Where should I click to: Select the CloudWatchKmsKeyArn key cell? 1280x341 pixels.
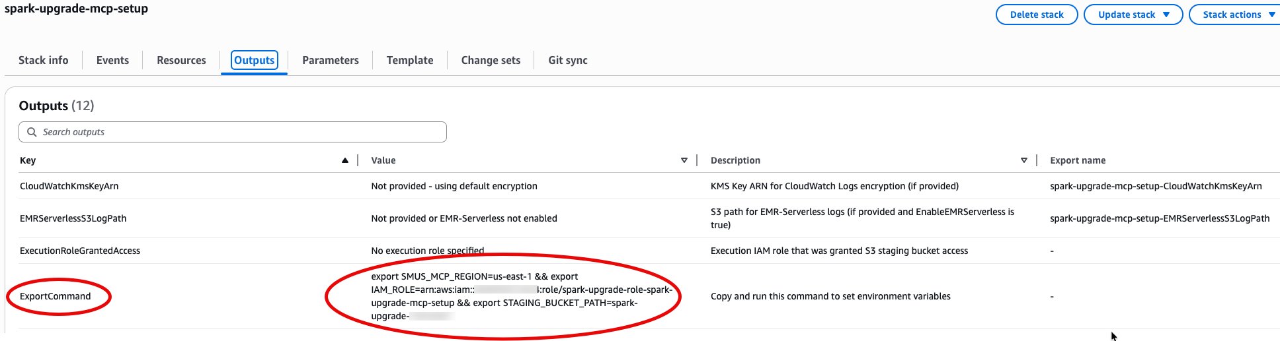[x=69, y=186]
